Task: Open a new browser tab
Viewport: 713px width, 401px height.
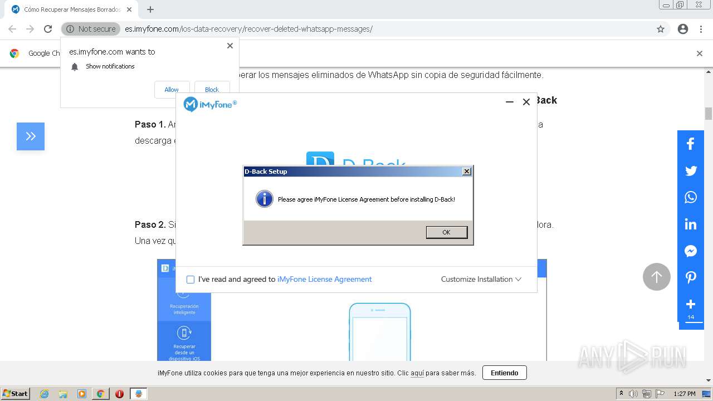Action: (150, 9)
